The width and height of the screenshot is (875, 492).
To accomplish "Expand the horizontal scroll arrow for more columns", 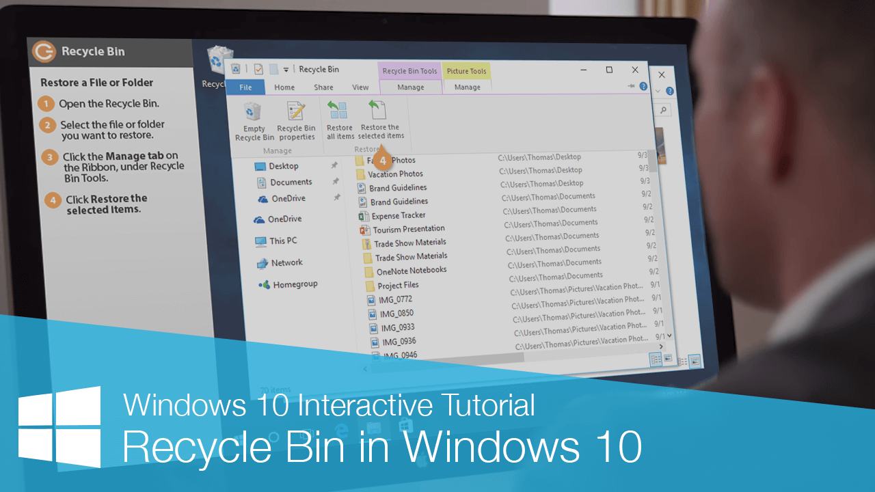I will click(660, 346).
